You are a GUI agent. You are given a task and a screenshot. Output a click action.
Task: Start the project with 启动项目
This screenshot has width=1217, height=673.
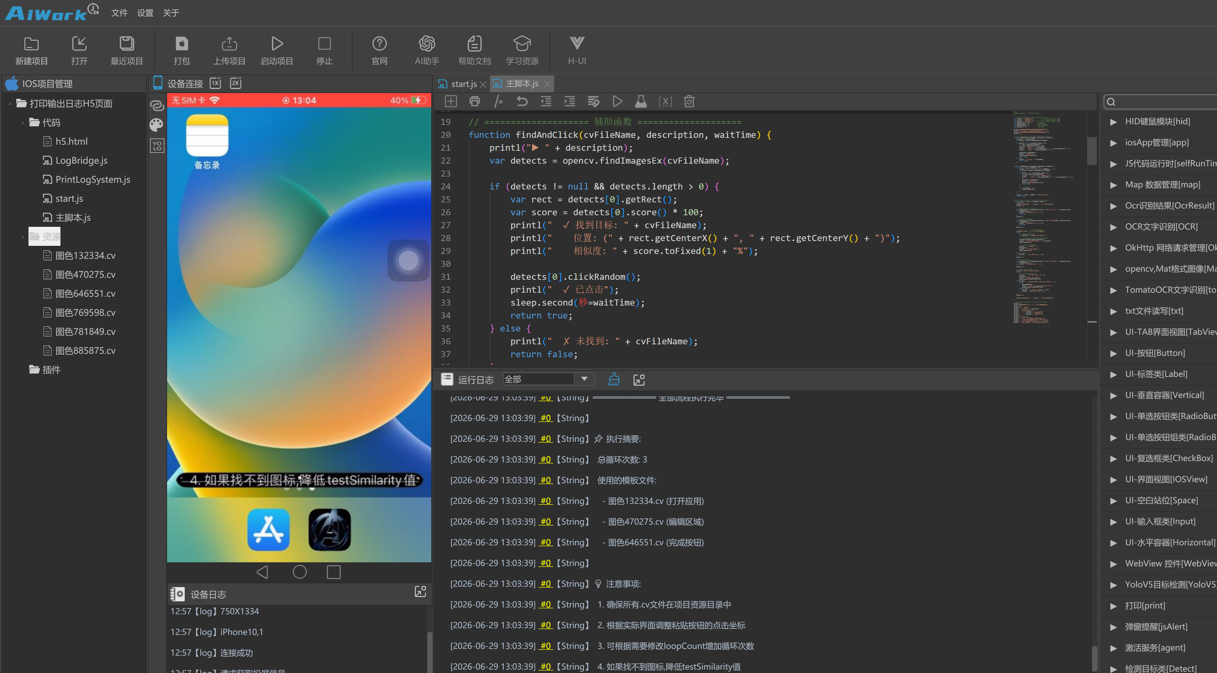(x=277, y=50)
